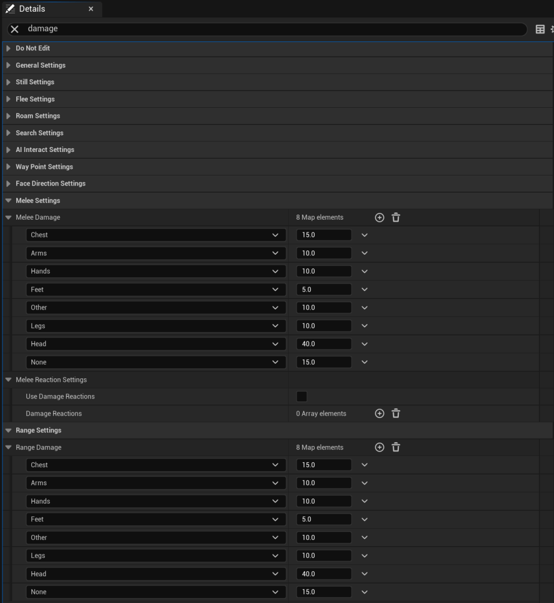
Task: Close the Details tab
Action: point(91,9)
